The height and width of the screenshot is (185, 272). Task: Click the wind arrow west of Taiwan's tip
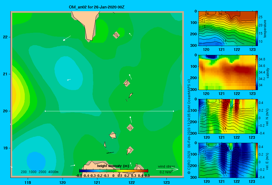click(67, 38)
